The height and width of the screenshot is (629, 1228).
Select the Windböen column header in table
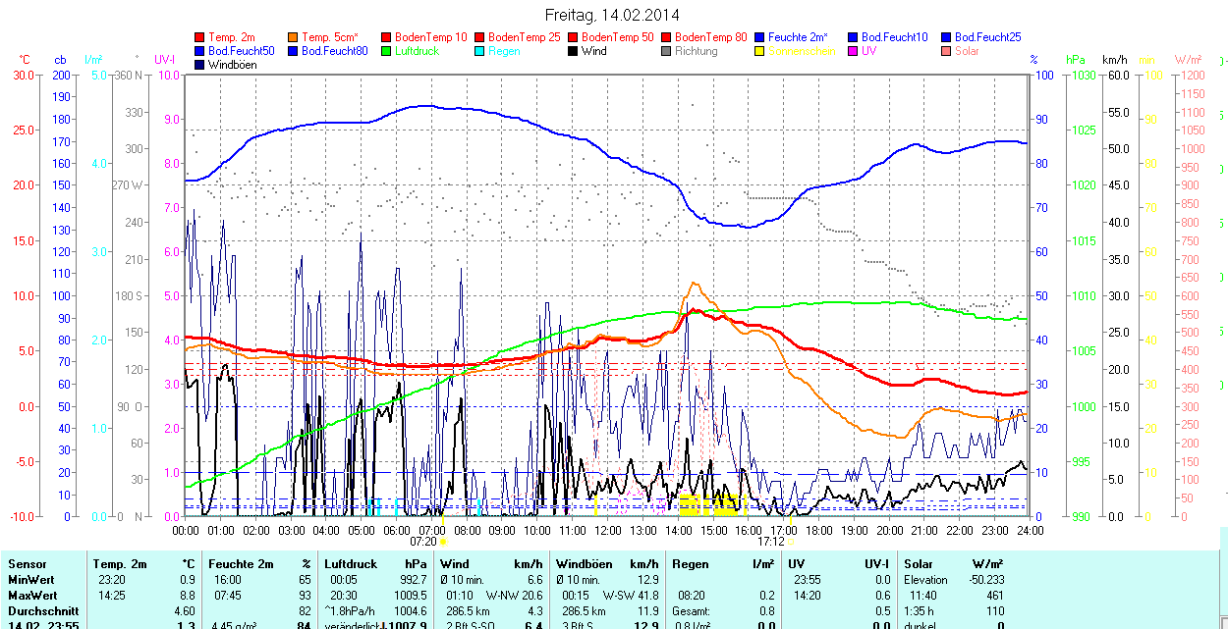click(x=584, y=564)
